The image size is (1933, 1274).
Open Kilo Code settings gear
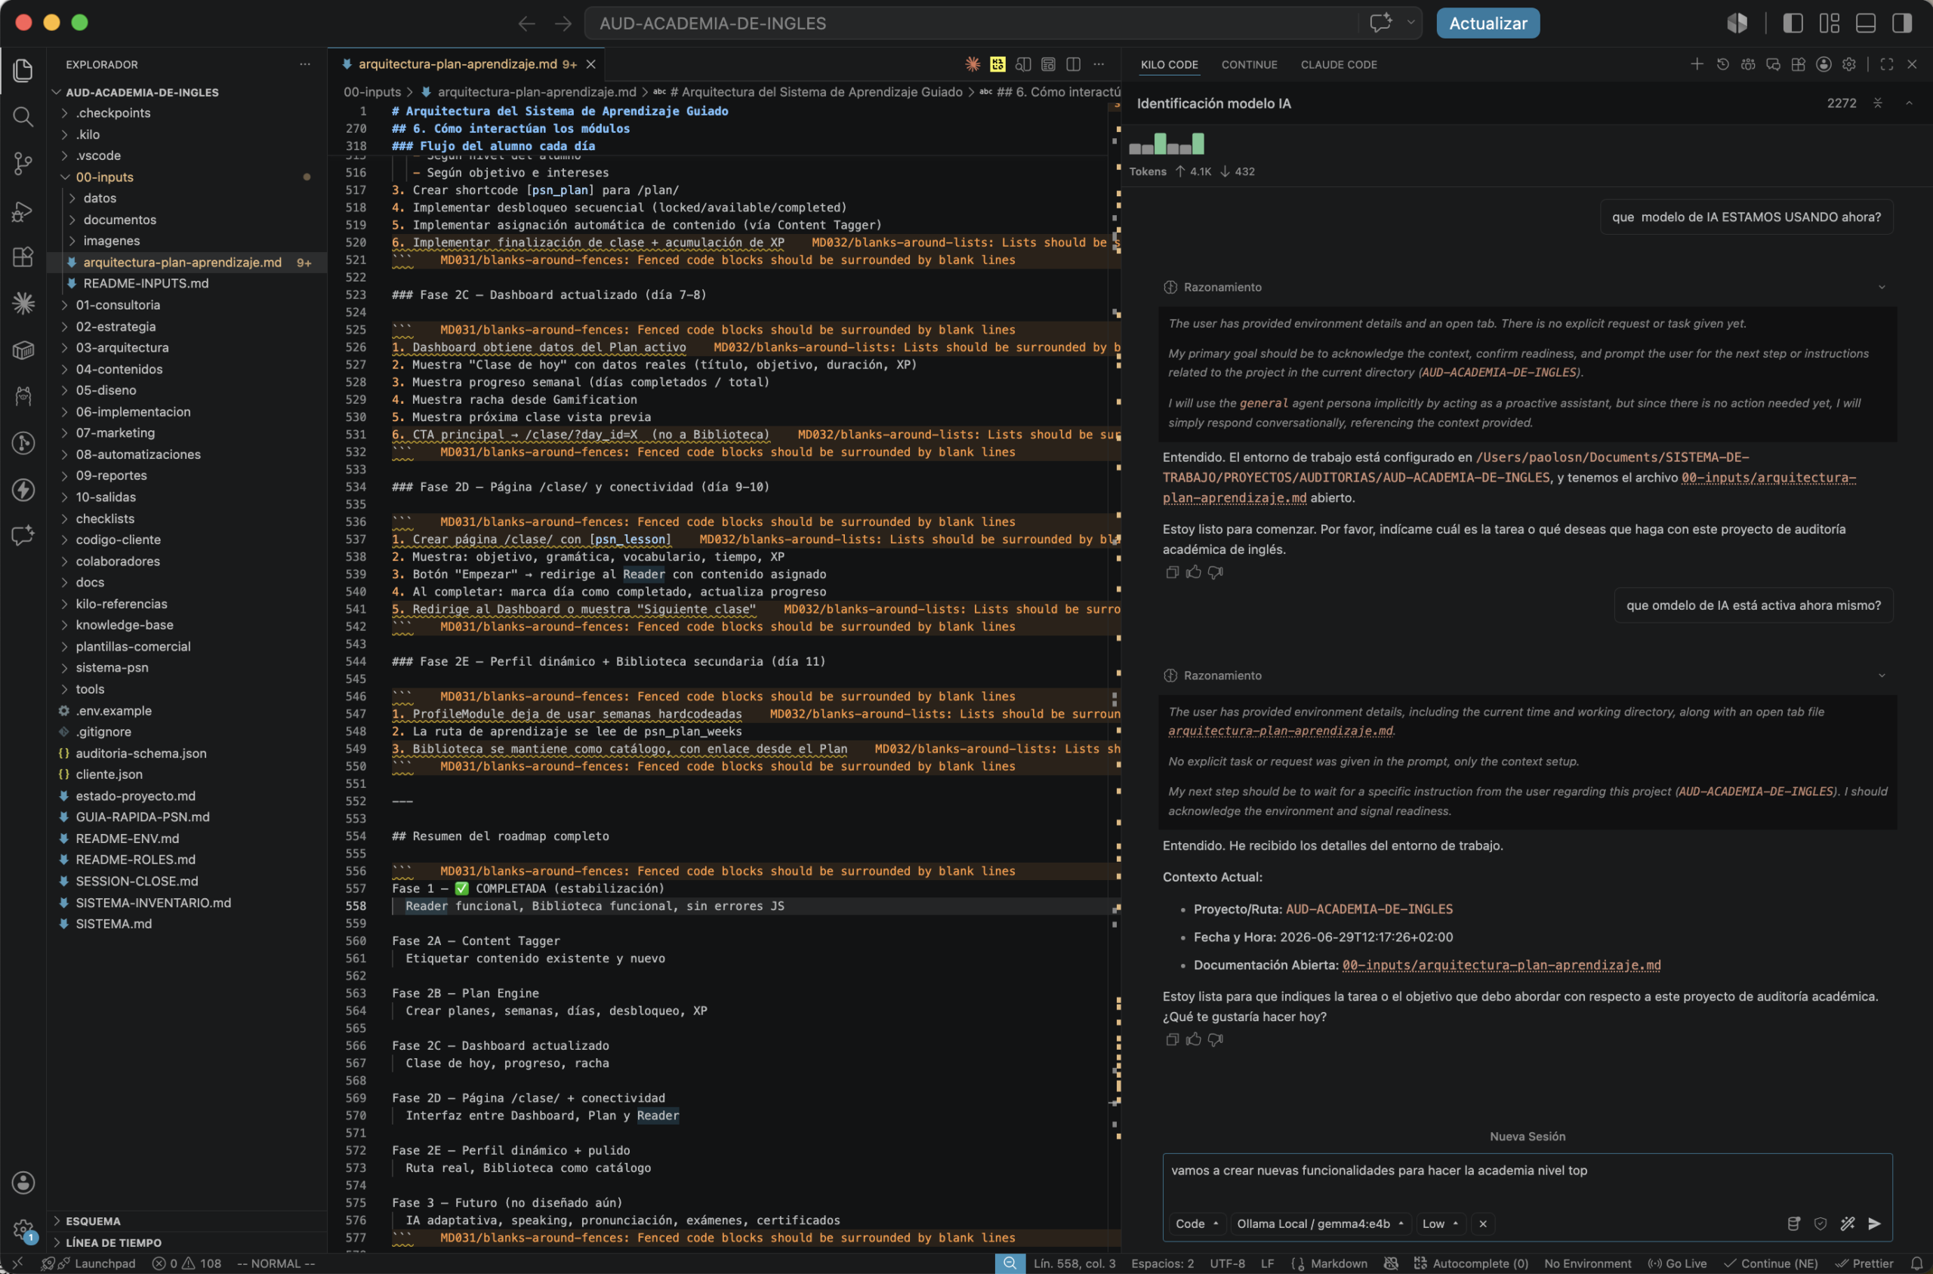coord(1848,64)
